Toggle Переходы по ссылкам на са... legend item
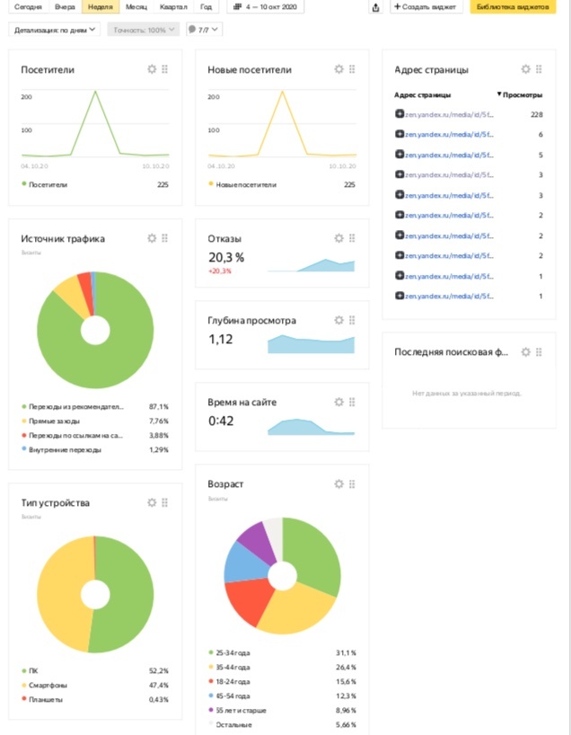Image resolution: width=571 pixels, height=735 pixels. (72, 436)
